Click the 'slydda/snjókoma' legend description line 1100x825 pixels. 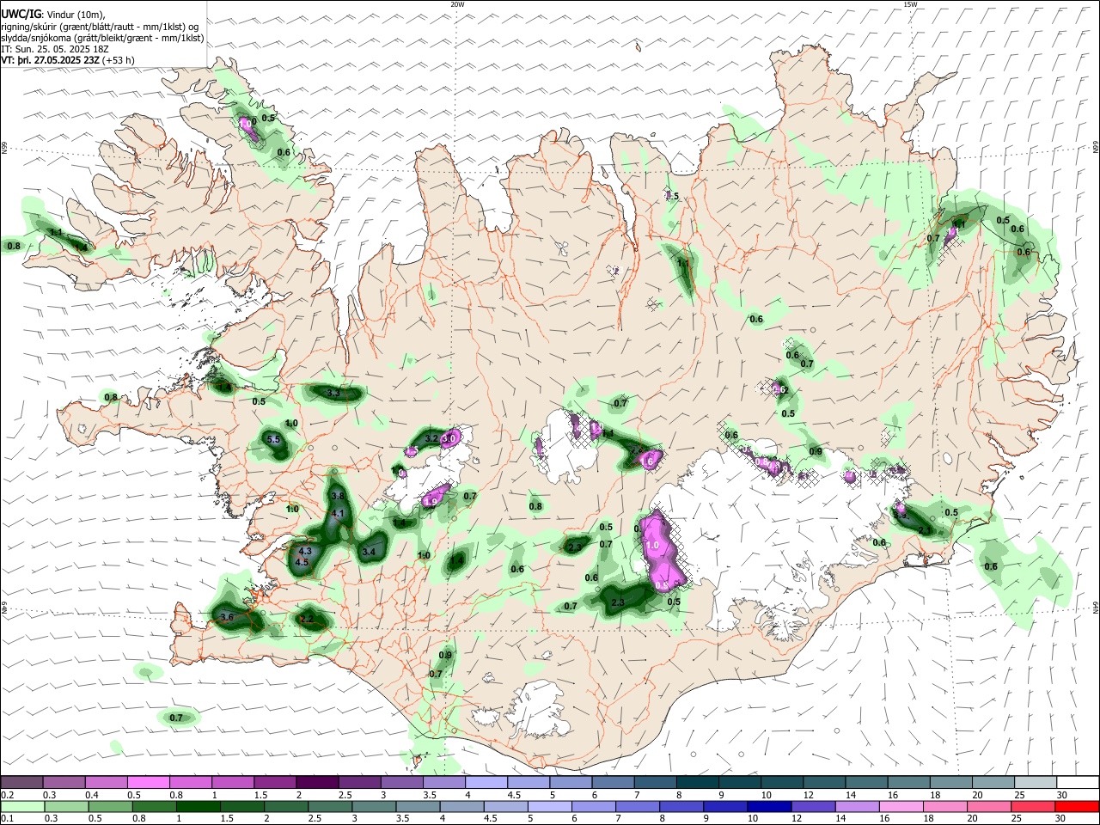102,38
